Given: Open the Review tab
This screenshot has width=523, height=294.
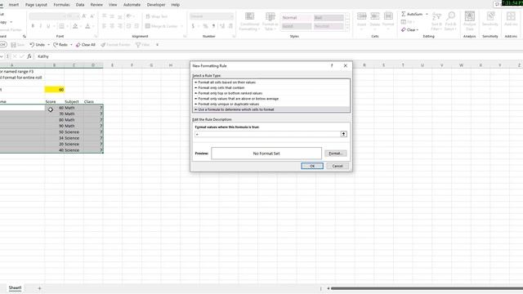Looking at the screenshot, I should (x=96, y=5).
